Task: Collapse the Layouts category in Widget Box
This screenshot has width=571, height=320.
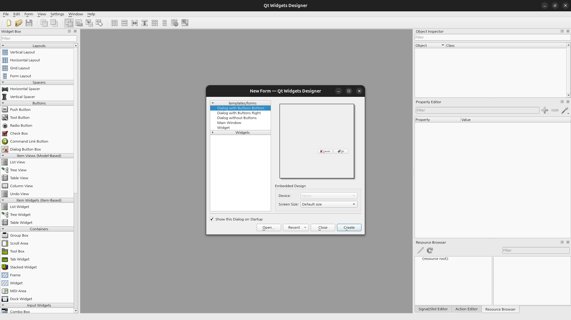Action: (3, 46)
